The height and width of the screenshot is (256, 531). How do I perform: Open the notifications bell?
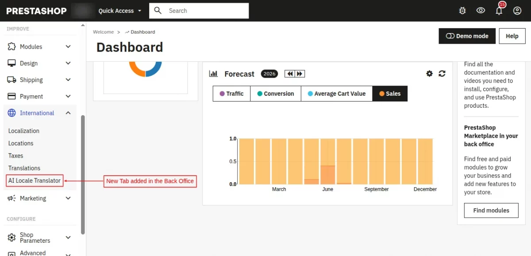(x=499, y=11)
